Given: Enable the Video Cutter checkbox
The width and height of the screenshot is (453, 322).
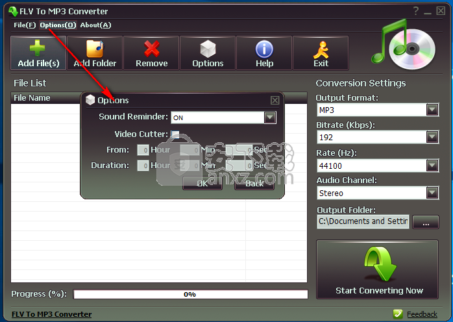Looking at the screenshot, I should [x=175, y=134].
